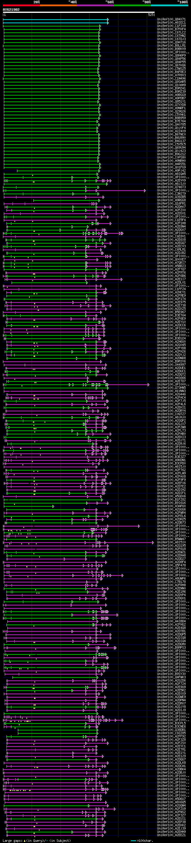191x843 pixels.
Task: Click the orange ~40% identity legend bar
Action: [x=58, y=5]
